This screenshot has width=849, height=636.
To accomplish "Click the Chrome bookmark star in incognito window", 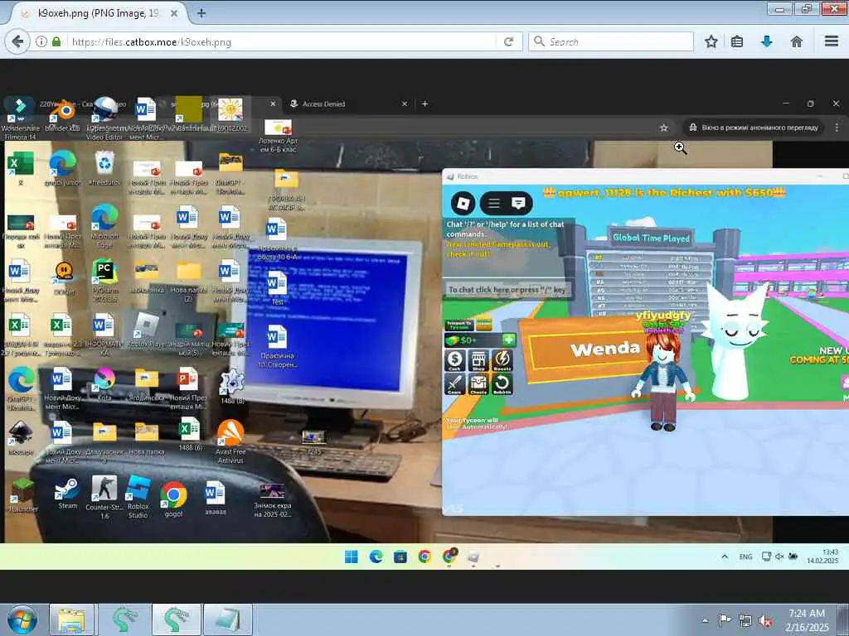I will tap(664, 128).
